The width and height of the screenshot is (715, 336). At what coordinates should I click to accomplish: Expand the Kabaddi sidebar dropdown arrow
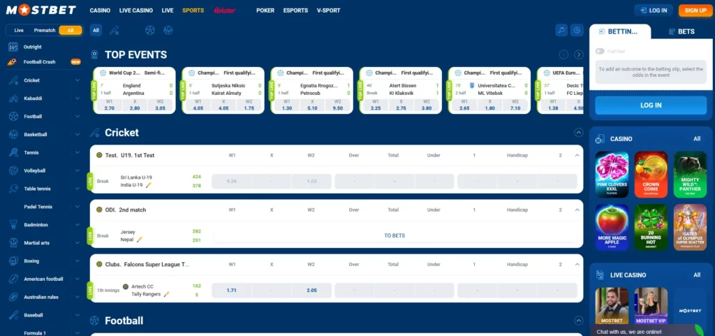pyautogui.click(x=77, y=98)
